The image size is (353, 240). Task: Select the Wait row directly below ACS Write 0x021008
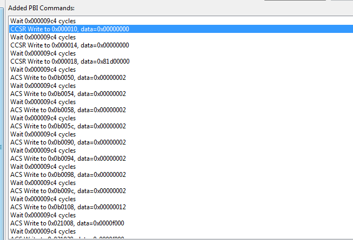tap(181, 231)
